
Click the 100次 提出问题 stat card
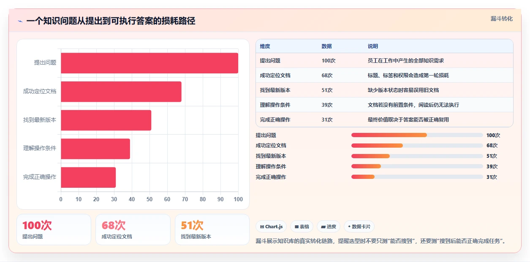click(x=54, y=230)
